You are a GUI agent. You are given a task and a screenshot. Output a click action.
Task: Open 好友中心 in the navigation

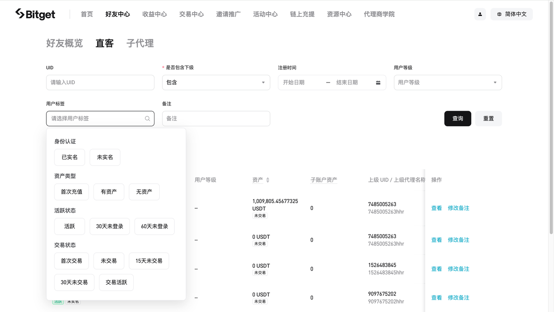pyautogui.click(x=118, y=14)
